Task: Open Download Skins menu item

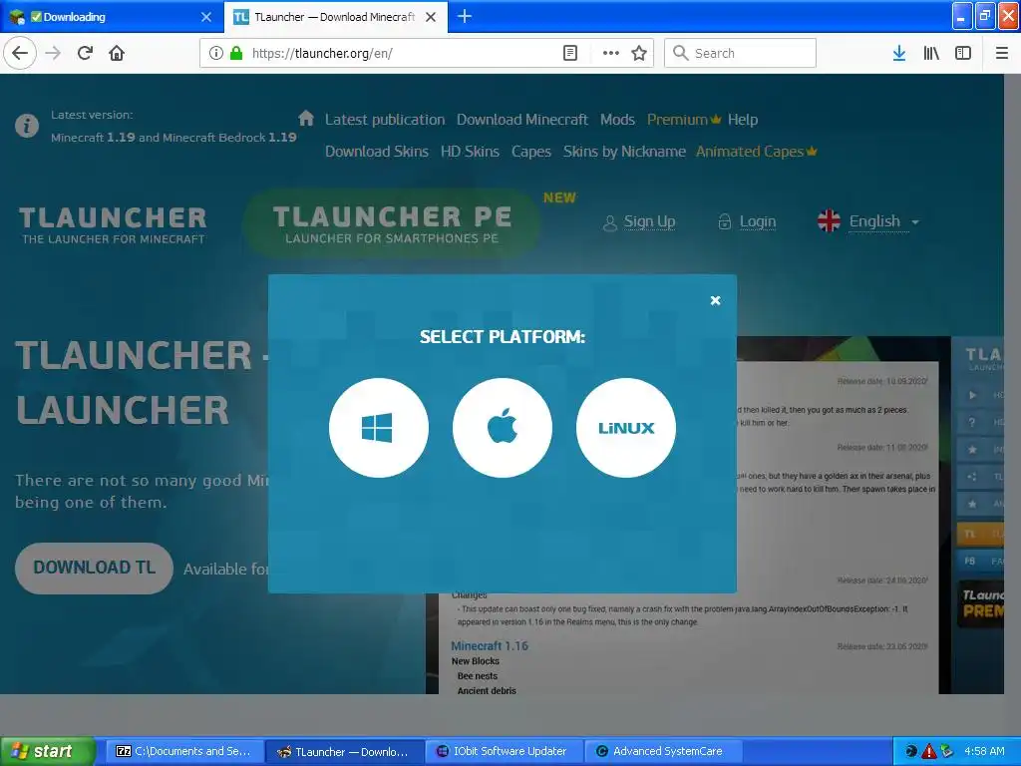Action: 377,152
